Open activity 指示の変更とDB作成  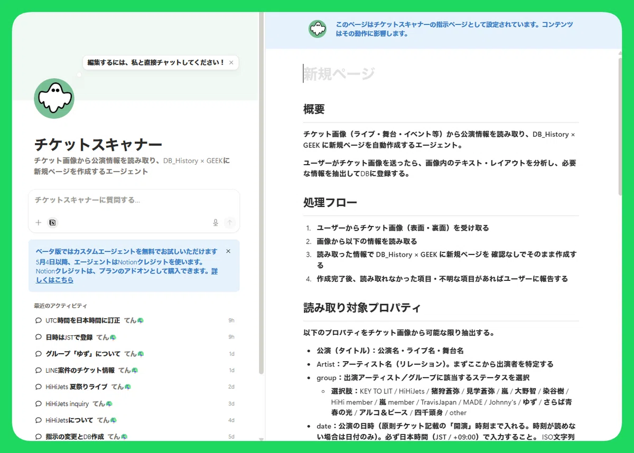134,437
